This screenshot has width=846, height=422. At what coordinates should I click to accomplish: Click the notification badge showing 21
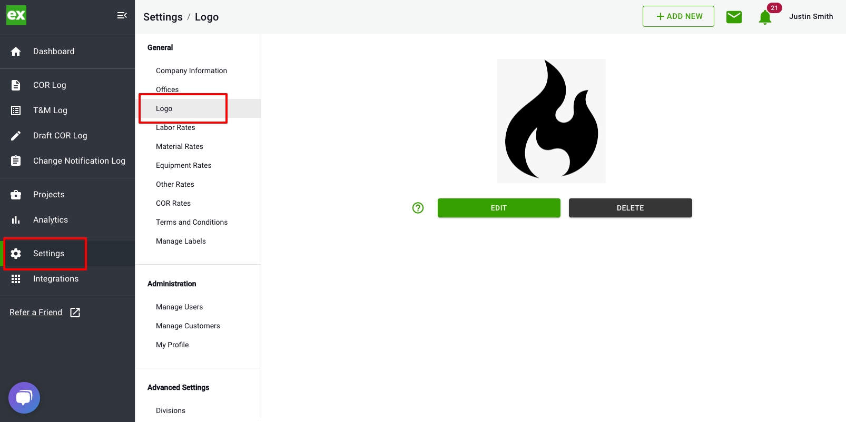[774, 8]
